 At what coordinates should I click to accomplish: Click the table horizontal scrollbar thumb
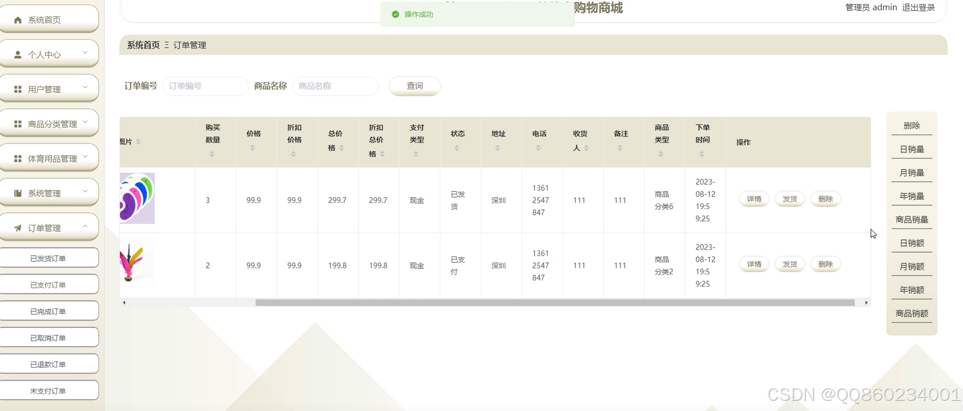click(x=555, y=303)
